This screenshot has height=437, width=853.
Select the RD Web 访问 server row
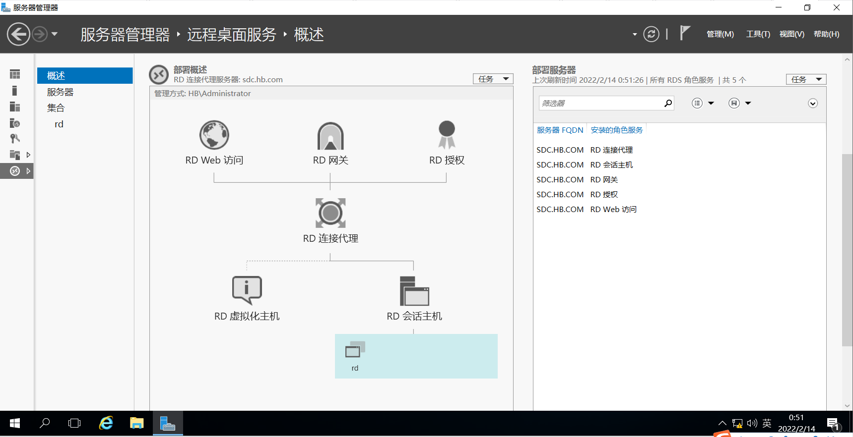[679, 209]
